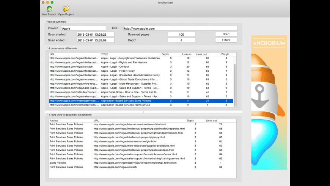Screen dimensions: 330x186
Task: Click the documents table vertical scrollbar
Action: click(x=235, y=85)
